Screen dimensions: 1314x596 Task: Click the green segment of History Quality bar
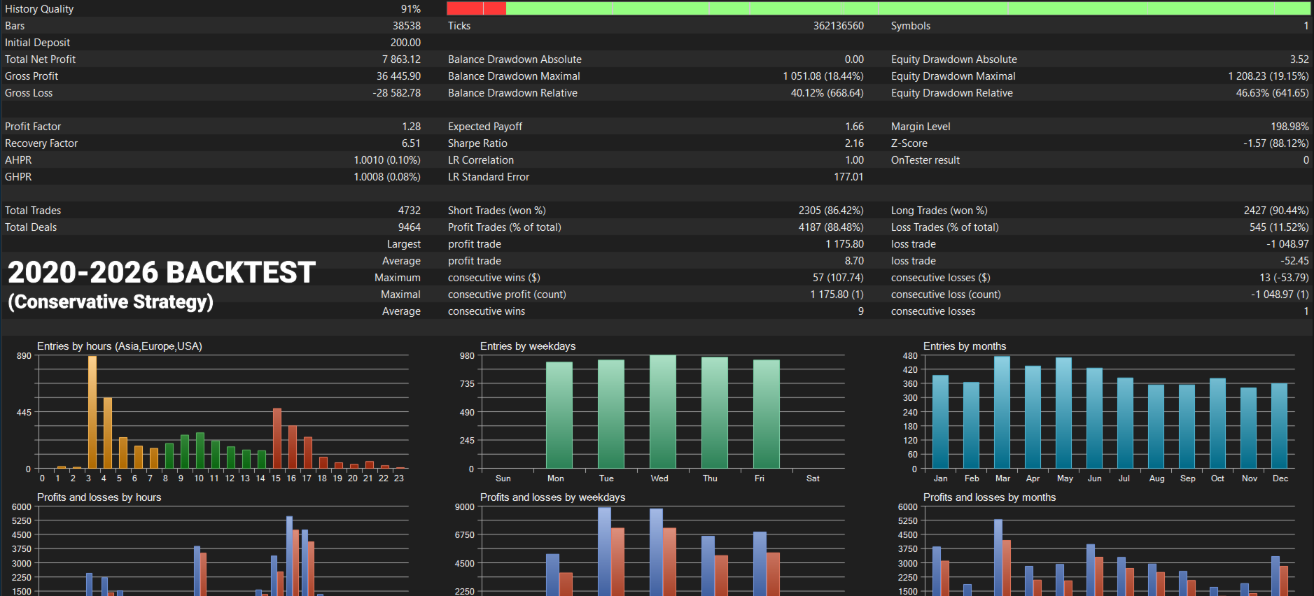tap(908, 8)
